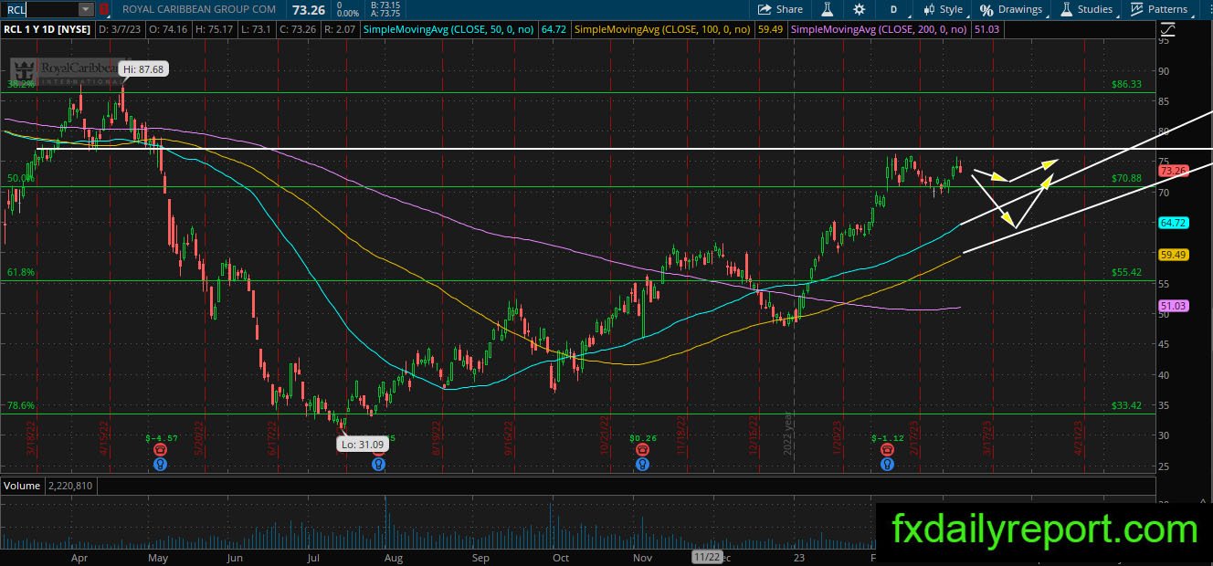
Task: Click the RCL symbol input field
Action: coord(39,9)
